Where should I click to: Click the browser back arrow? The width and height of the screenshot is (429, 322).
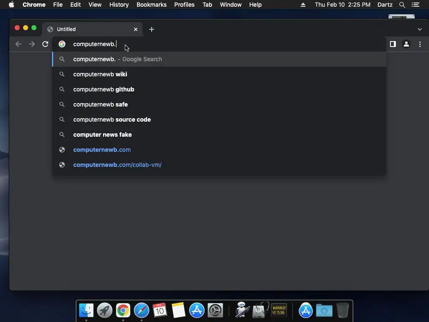(x=18, y=44)
